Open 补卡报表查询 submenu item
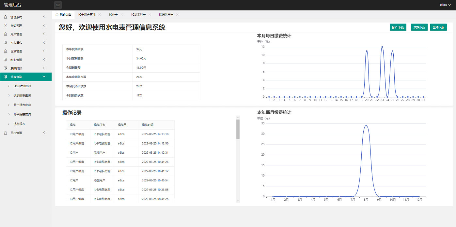This screenshot has width=456, height=227. tap(22, 114)
